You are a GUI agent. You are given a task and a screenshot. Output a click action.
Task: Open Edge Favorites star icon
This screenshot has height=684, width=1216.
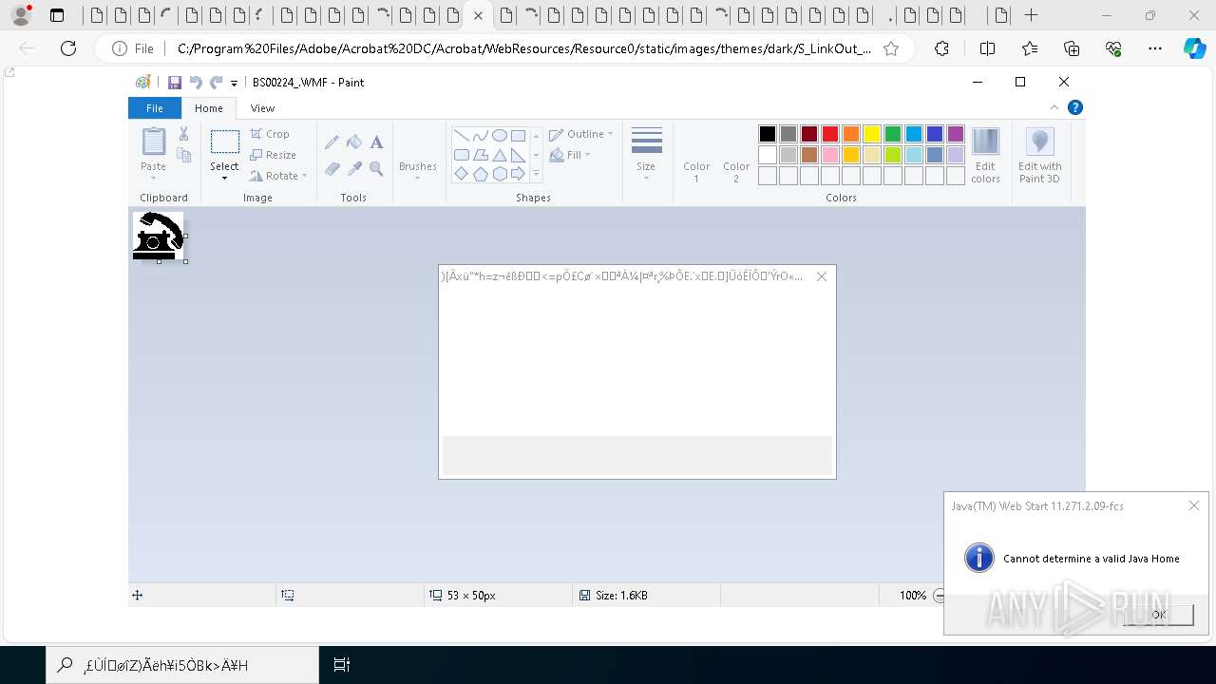tap(1030, 48)
